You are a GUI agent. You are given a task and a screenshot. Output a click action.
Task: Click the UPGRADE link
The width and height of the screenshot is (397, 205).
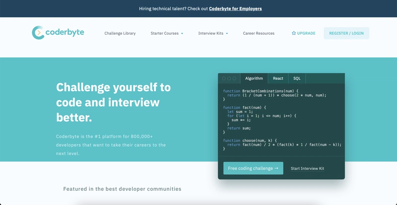(x=304, y=33)
